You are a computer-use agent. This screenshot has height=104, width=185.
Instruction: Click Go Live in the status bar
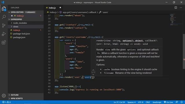168,102
